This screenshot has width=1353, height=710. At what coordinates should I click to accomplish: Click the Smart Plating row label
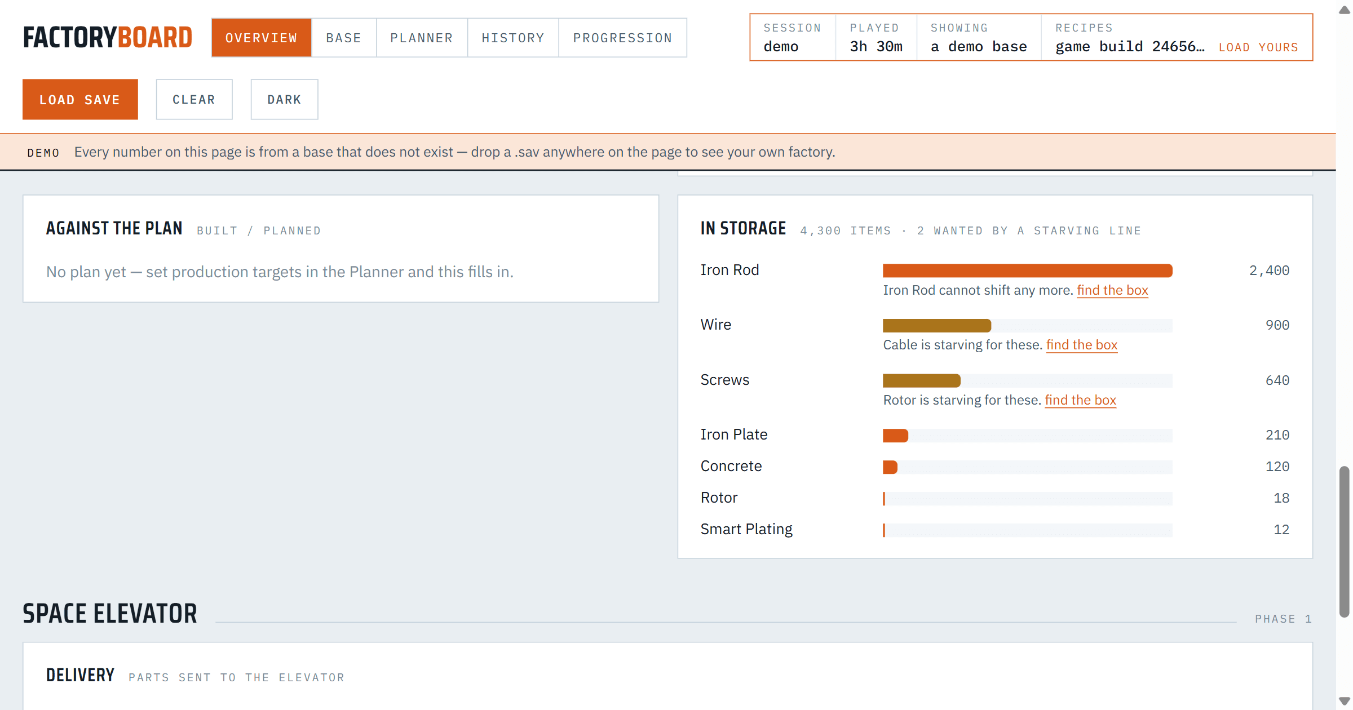click(x=746, y=529)
